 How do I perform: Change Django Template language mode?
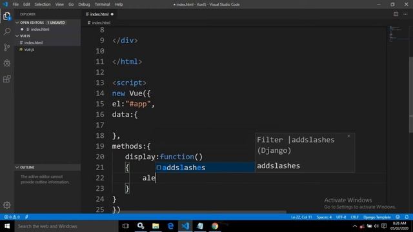point(377,217)
